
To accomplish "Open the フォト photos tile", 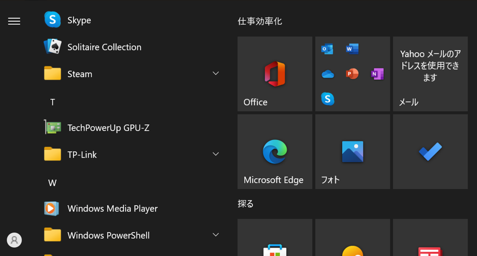I will tap(353, 152).
